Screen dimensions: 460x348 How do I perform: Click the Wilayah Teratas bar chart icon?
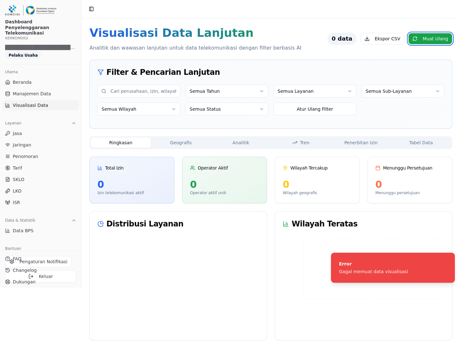286,224
